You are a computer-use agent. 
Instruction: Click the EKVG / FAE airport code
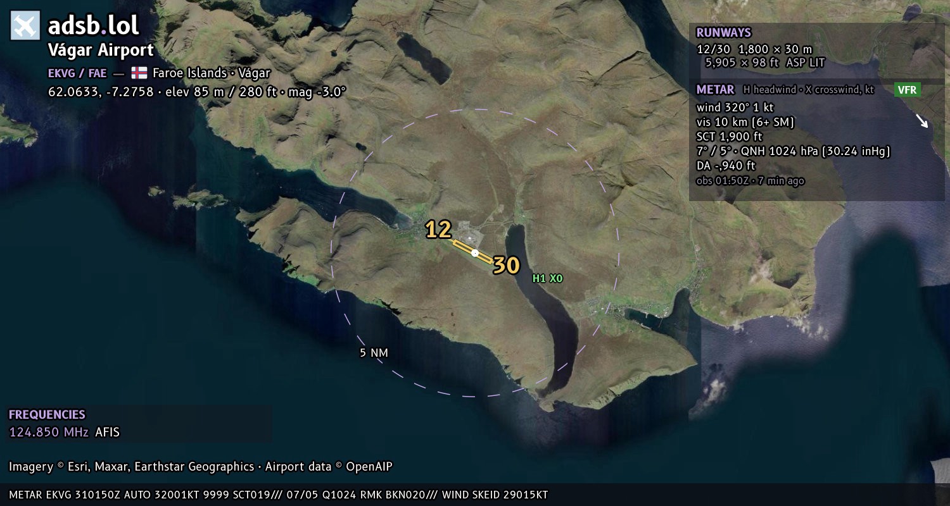[x=77, y=73]
